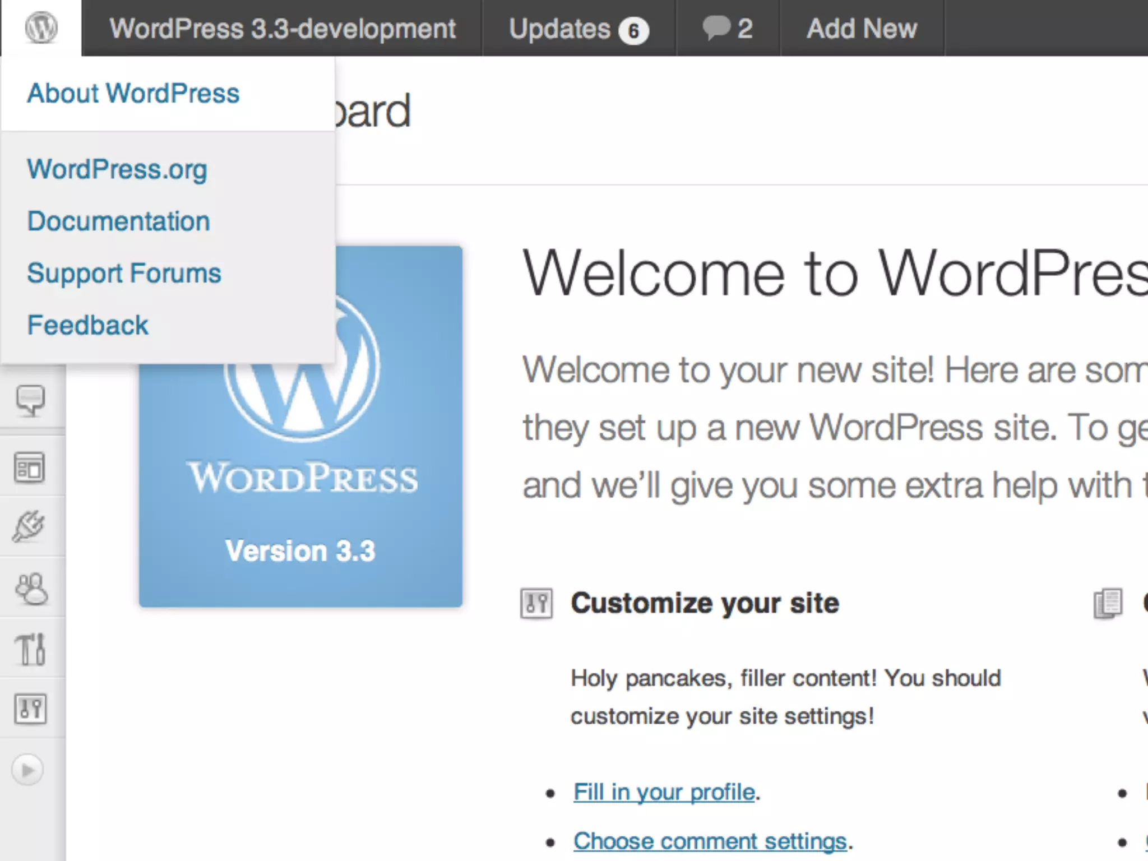Click the pages icon at right of welcome panel
1148x861 pixels.
point(1108,604)
